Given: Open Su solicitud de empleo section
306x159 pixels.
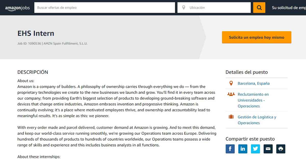Looking at the screenshot, I should (288, 8).
